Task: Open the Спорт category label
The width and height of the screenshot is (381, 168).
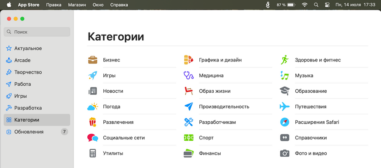Action: click(x=206, y=138)
